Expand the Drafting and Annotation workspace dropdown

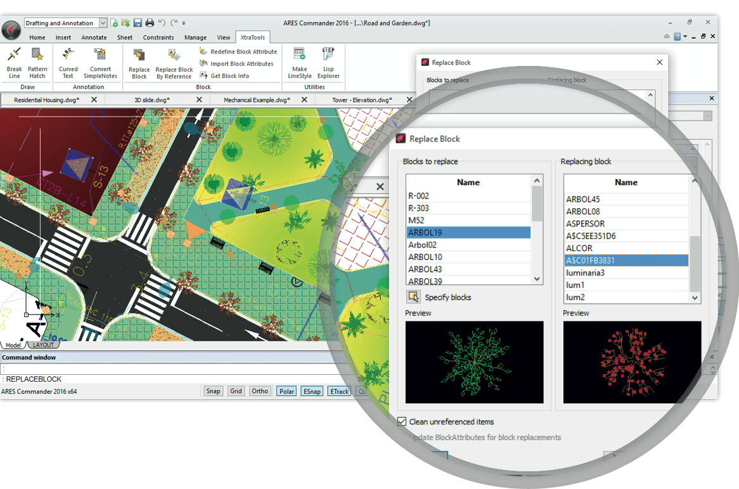103,23
